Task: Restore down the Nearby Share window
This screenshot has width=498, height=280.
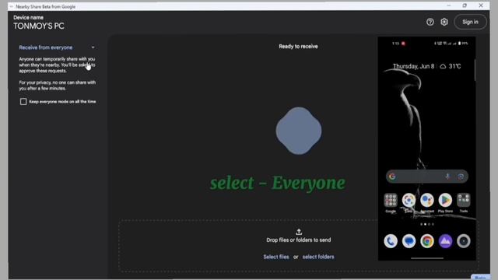Action: coord(465,5)
